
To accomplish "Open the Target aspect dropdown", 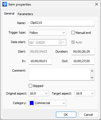I will tap(85, 93).
